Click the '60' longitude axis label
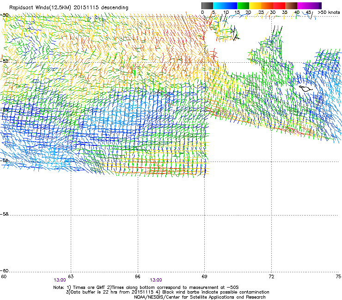The height and width of the screenshot is (300, 342). point(4,276)
